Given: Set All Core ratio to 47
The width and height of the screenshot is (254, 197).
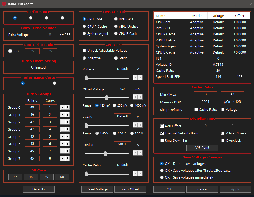Looking at the screenshot, I should click(x=15, y=177).
